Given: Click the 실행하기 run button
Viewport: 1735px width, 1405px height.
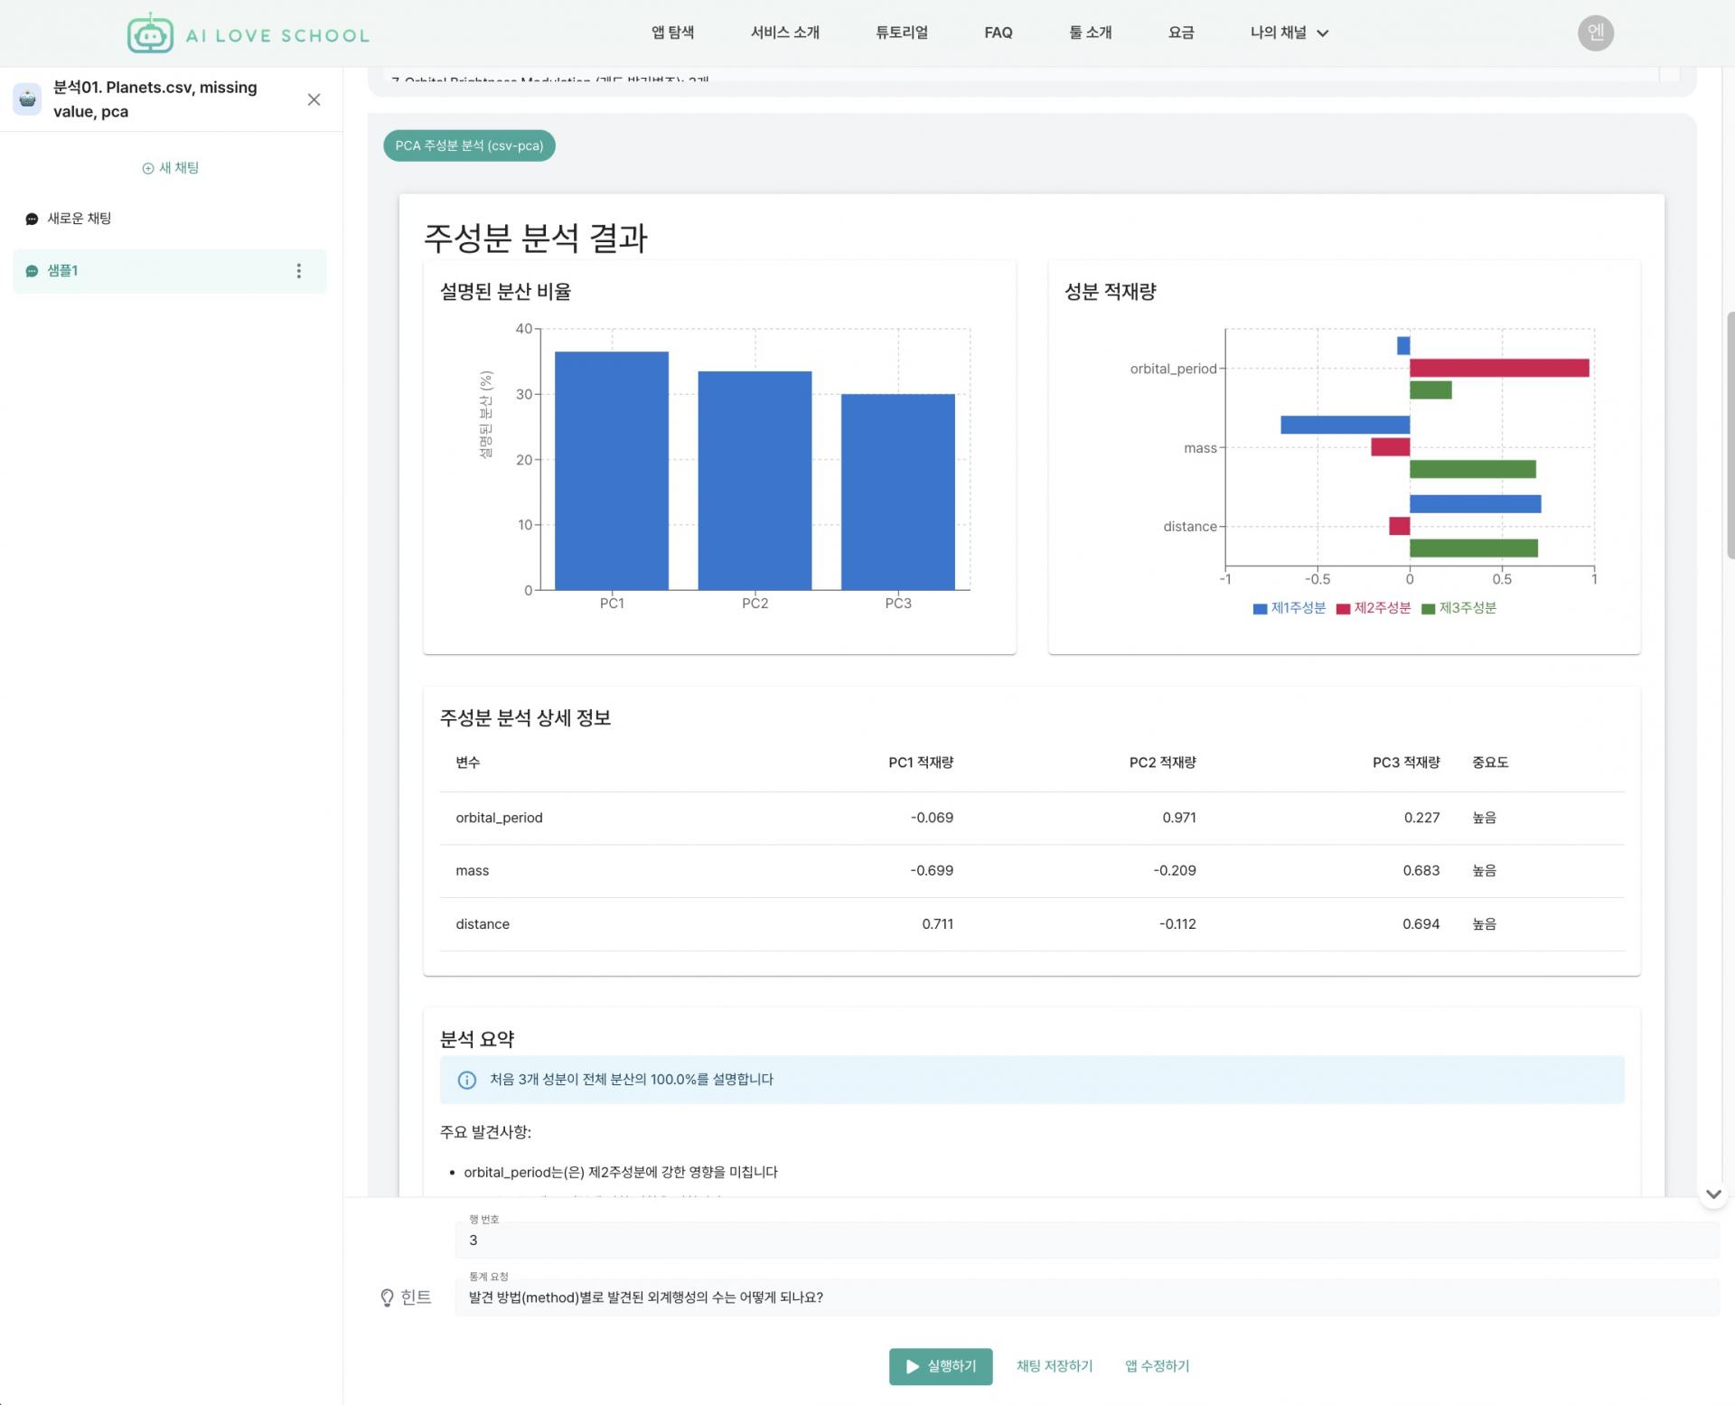Looking at the screenshot, I should point(940,1366).
